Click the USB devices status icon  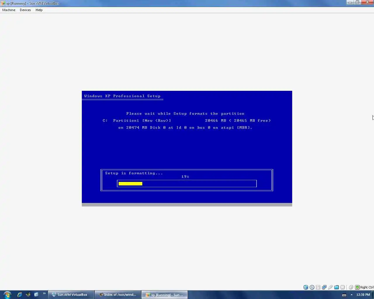330,287
